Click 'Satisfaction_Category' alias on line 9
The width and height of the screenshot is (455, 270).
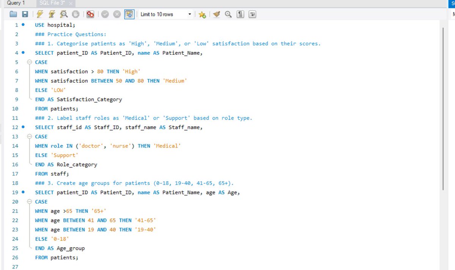pos(89,99)
